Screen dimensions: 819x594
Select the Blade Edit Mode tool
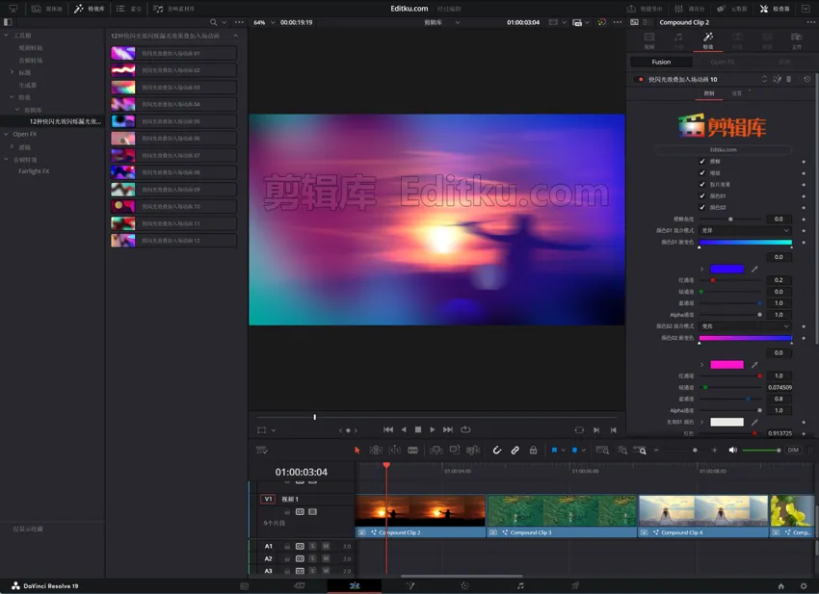click(412, 450)
